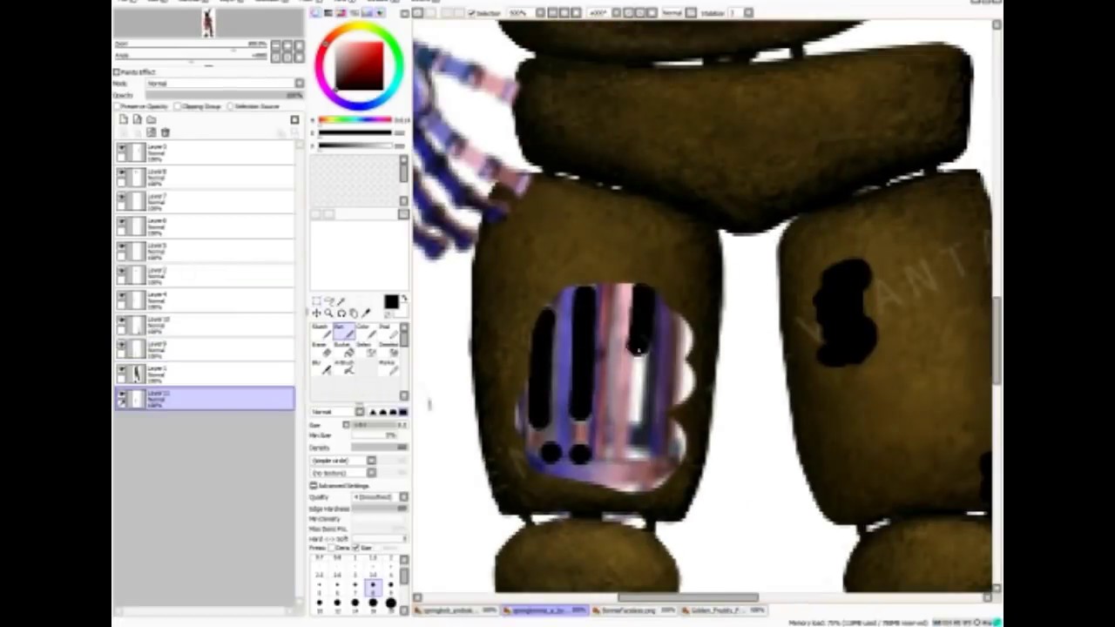Delete the selected layer with trash icon
Viewport: 1115px width, 627px height.
click(x=166, y=132)
